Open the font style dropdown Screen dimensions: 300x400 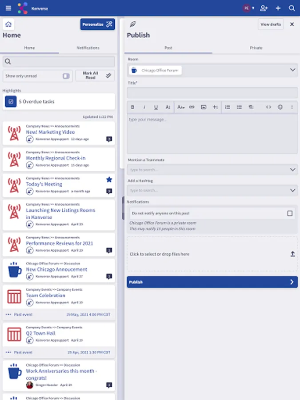point(181,107)
